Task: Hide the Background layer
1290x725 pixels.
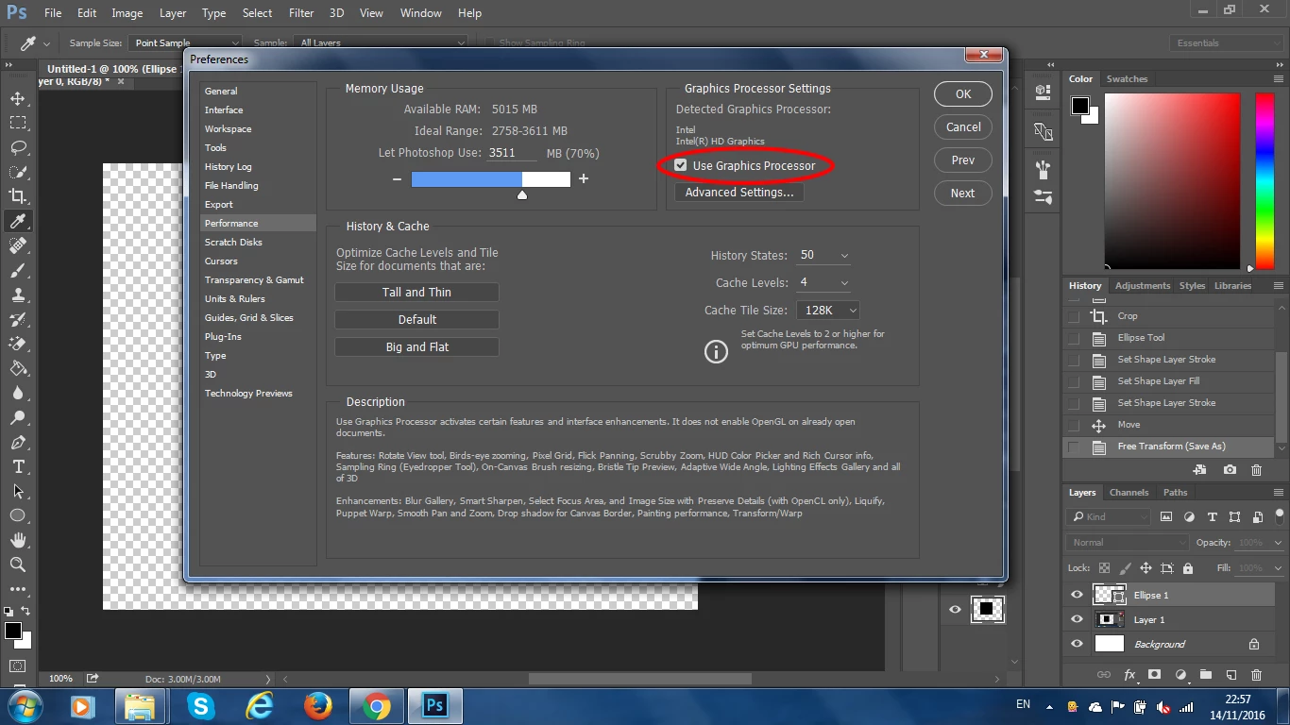Action: coord(1077,644)
